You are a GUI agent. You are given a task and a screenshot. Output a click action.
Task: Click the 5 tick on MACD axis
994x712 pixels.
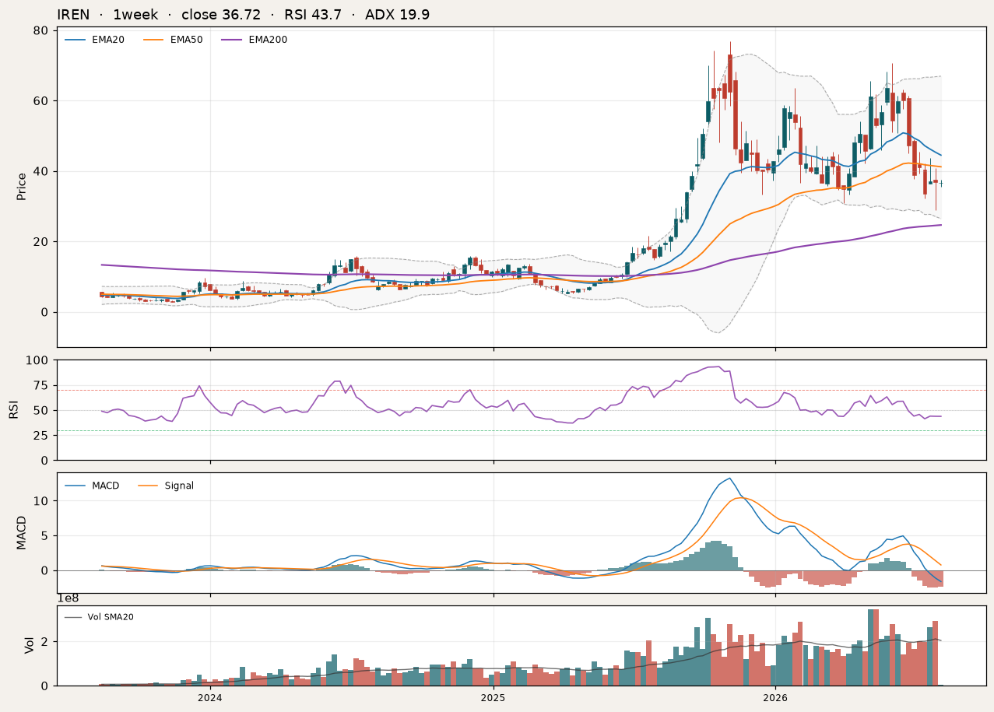click(x=45, y=536)
